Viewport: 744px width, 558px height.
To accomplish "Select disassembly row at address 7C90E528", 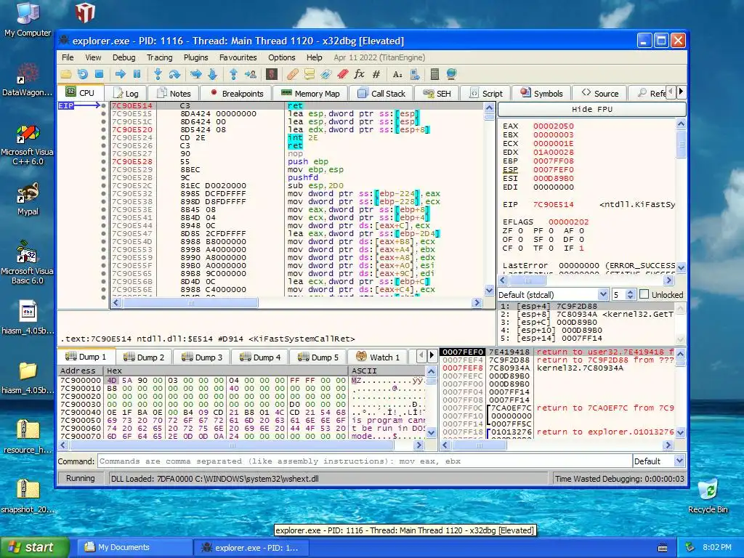I will click(297, 162).
